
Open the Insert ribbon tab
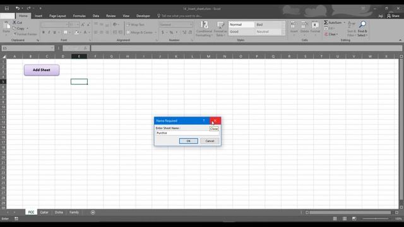click(39, 16)
